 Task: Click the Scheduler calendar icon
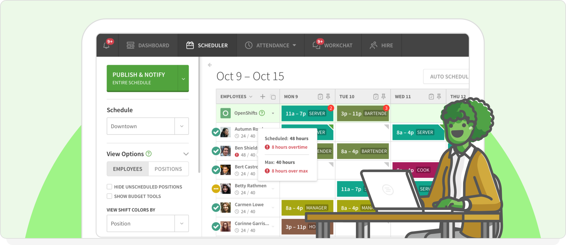[190, 45]
